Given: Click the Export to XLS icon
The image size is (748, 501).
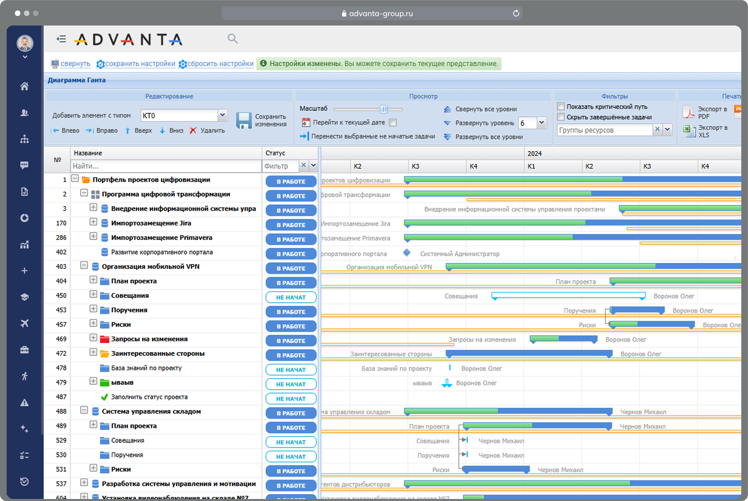Looking at the screenshot, I should click(x=689, y=131).
